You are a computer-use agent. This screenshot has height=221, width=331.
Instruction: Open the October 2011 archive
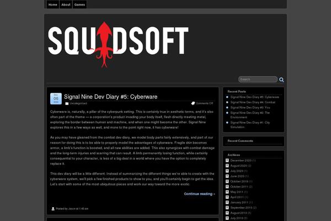[239, 187]
